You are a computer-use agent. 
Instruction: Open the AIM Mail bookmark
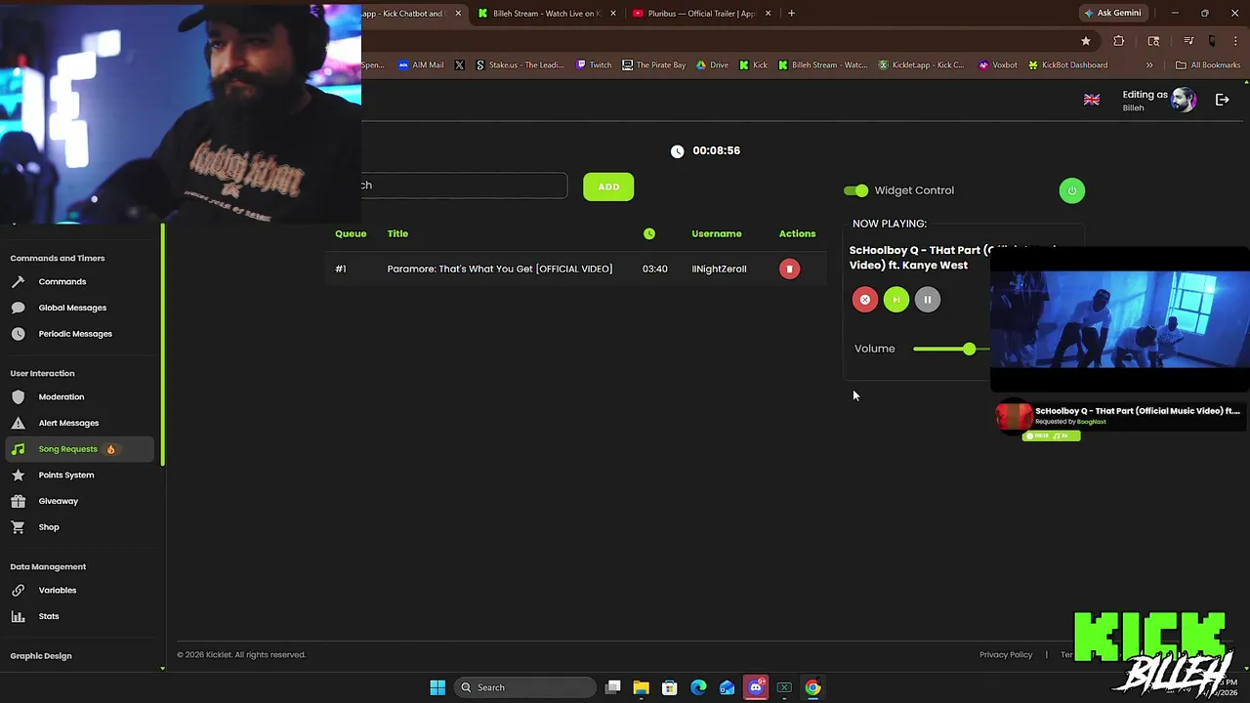tap(421, 65)
